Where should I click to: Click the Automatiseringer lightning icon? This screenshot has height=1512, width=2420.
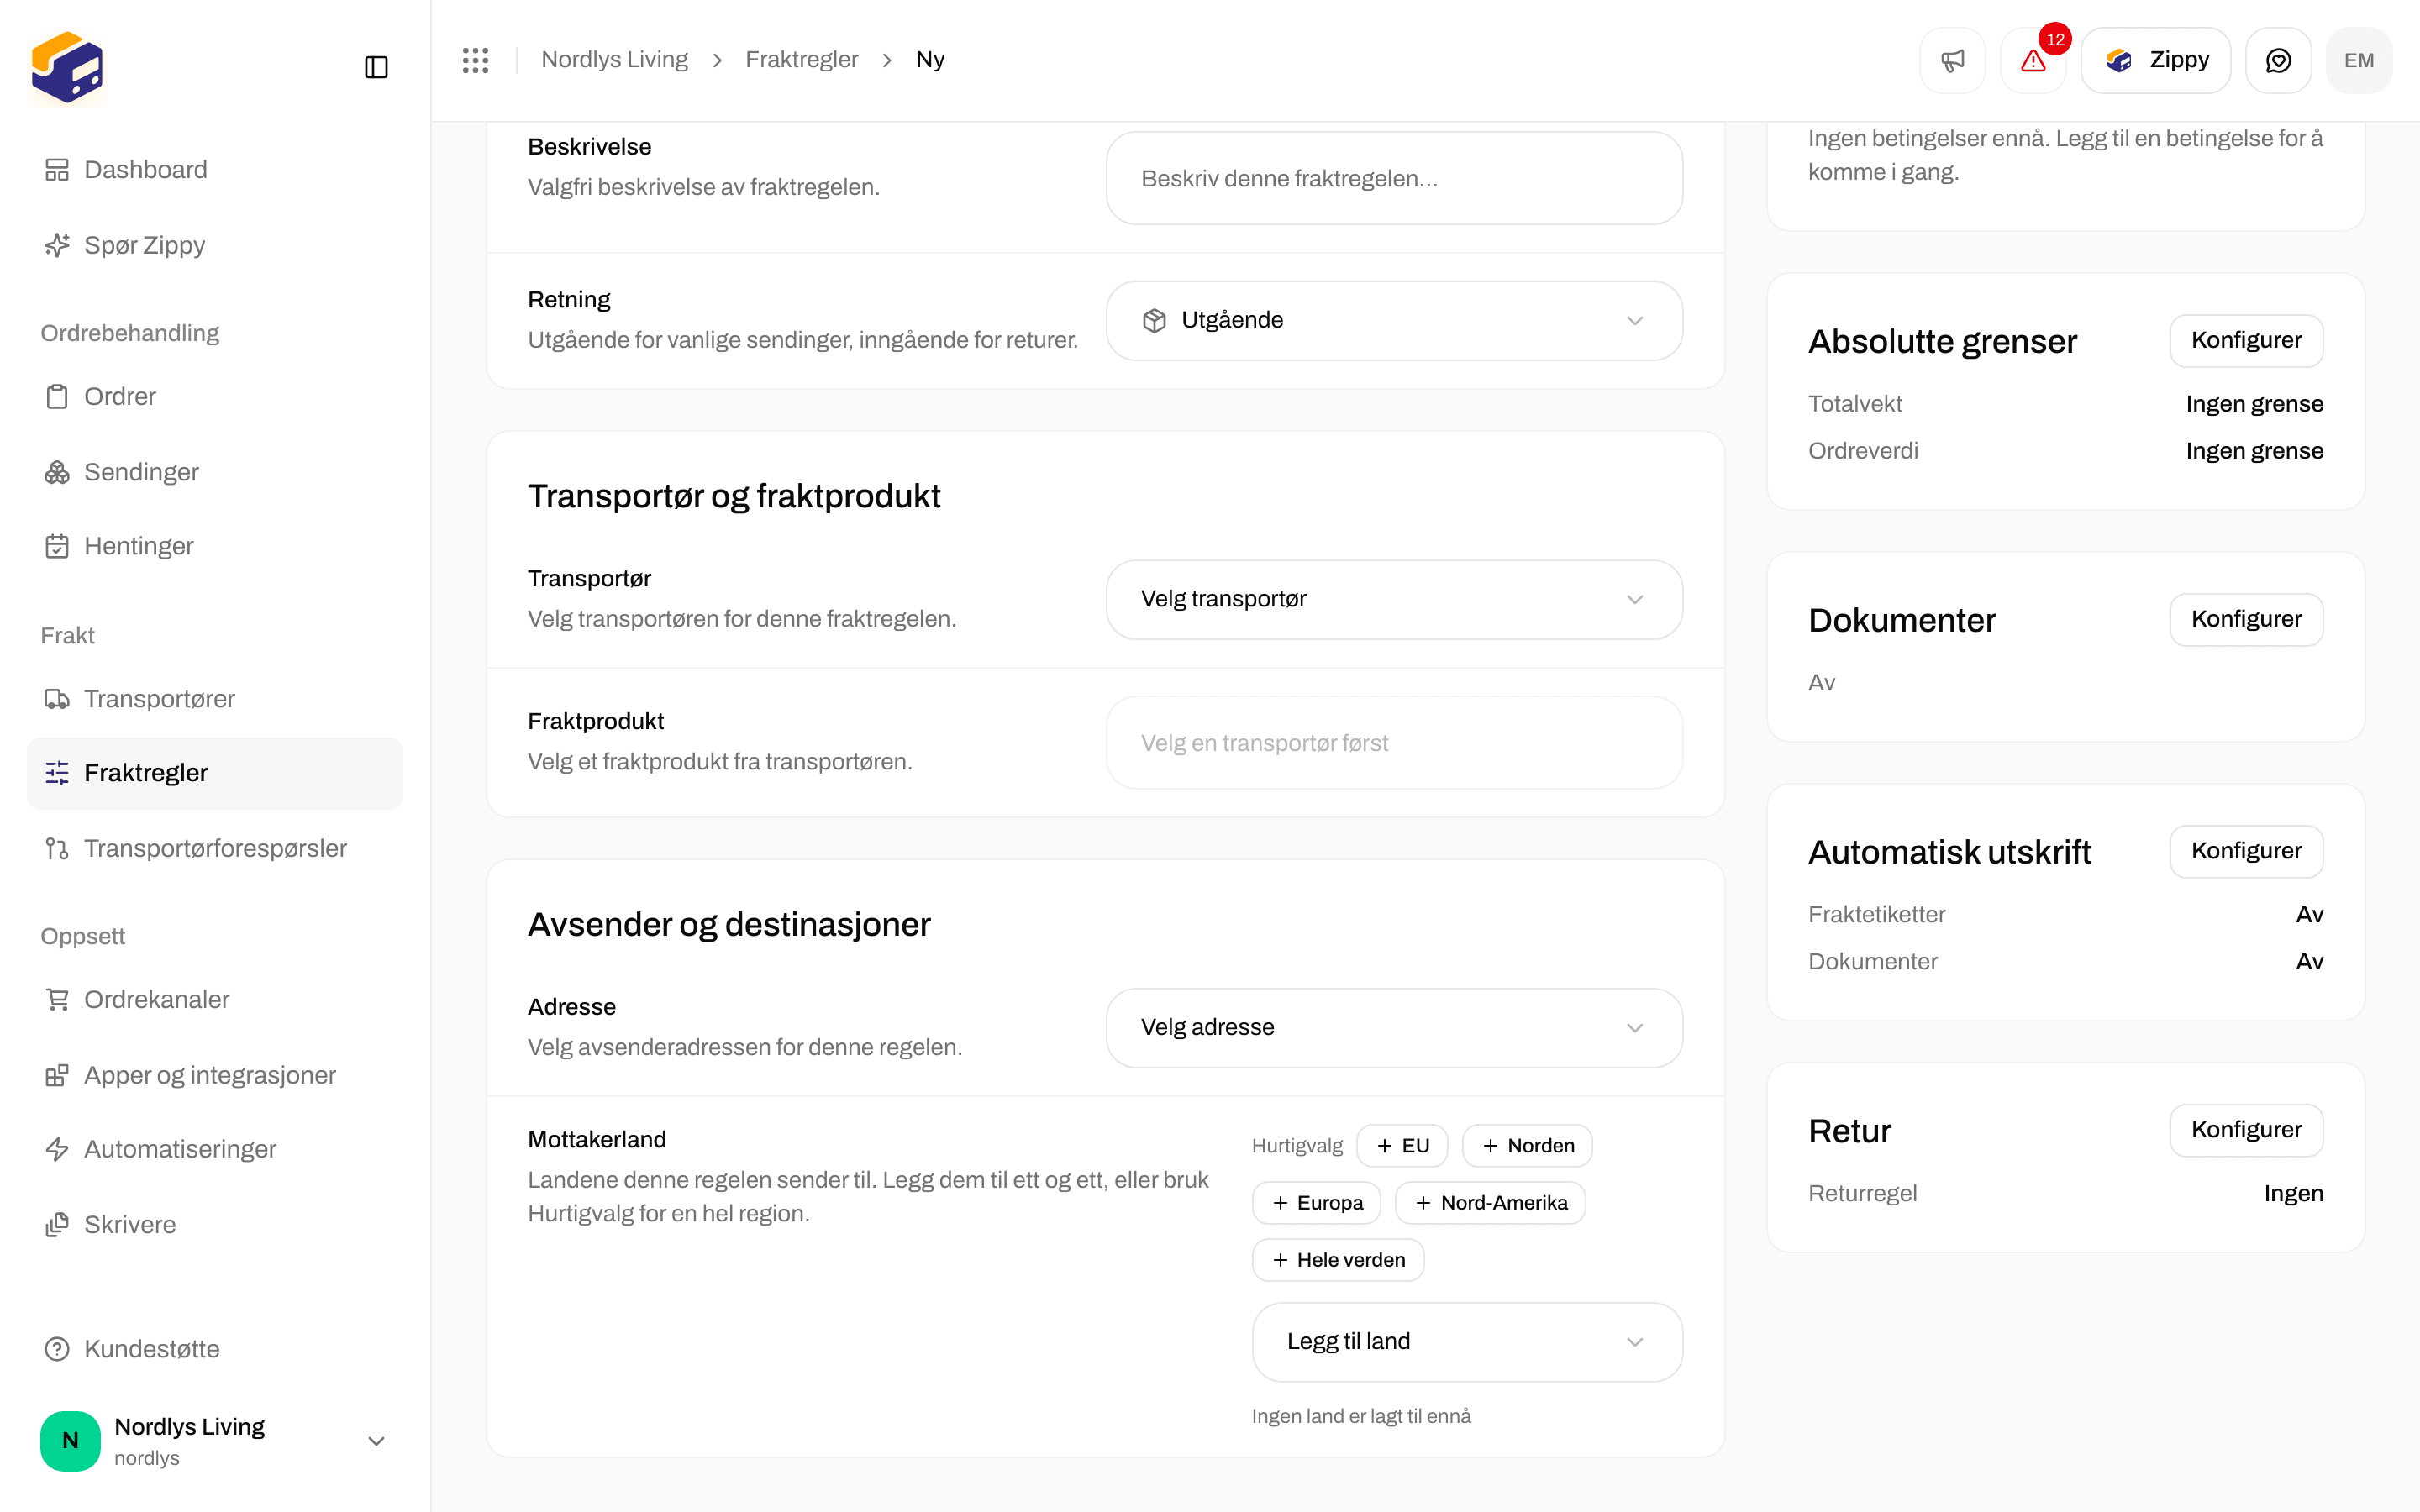57,1150
